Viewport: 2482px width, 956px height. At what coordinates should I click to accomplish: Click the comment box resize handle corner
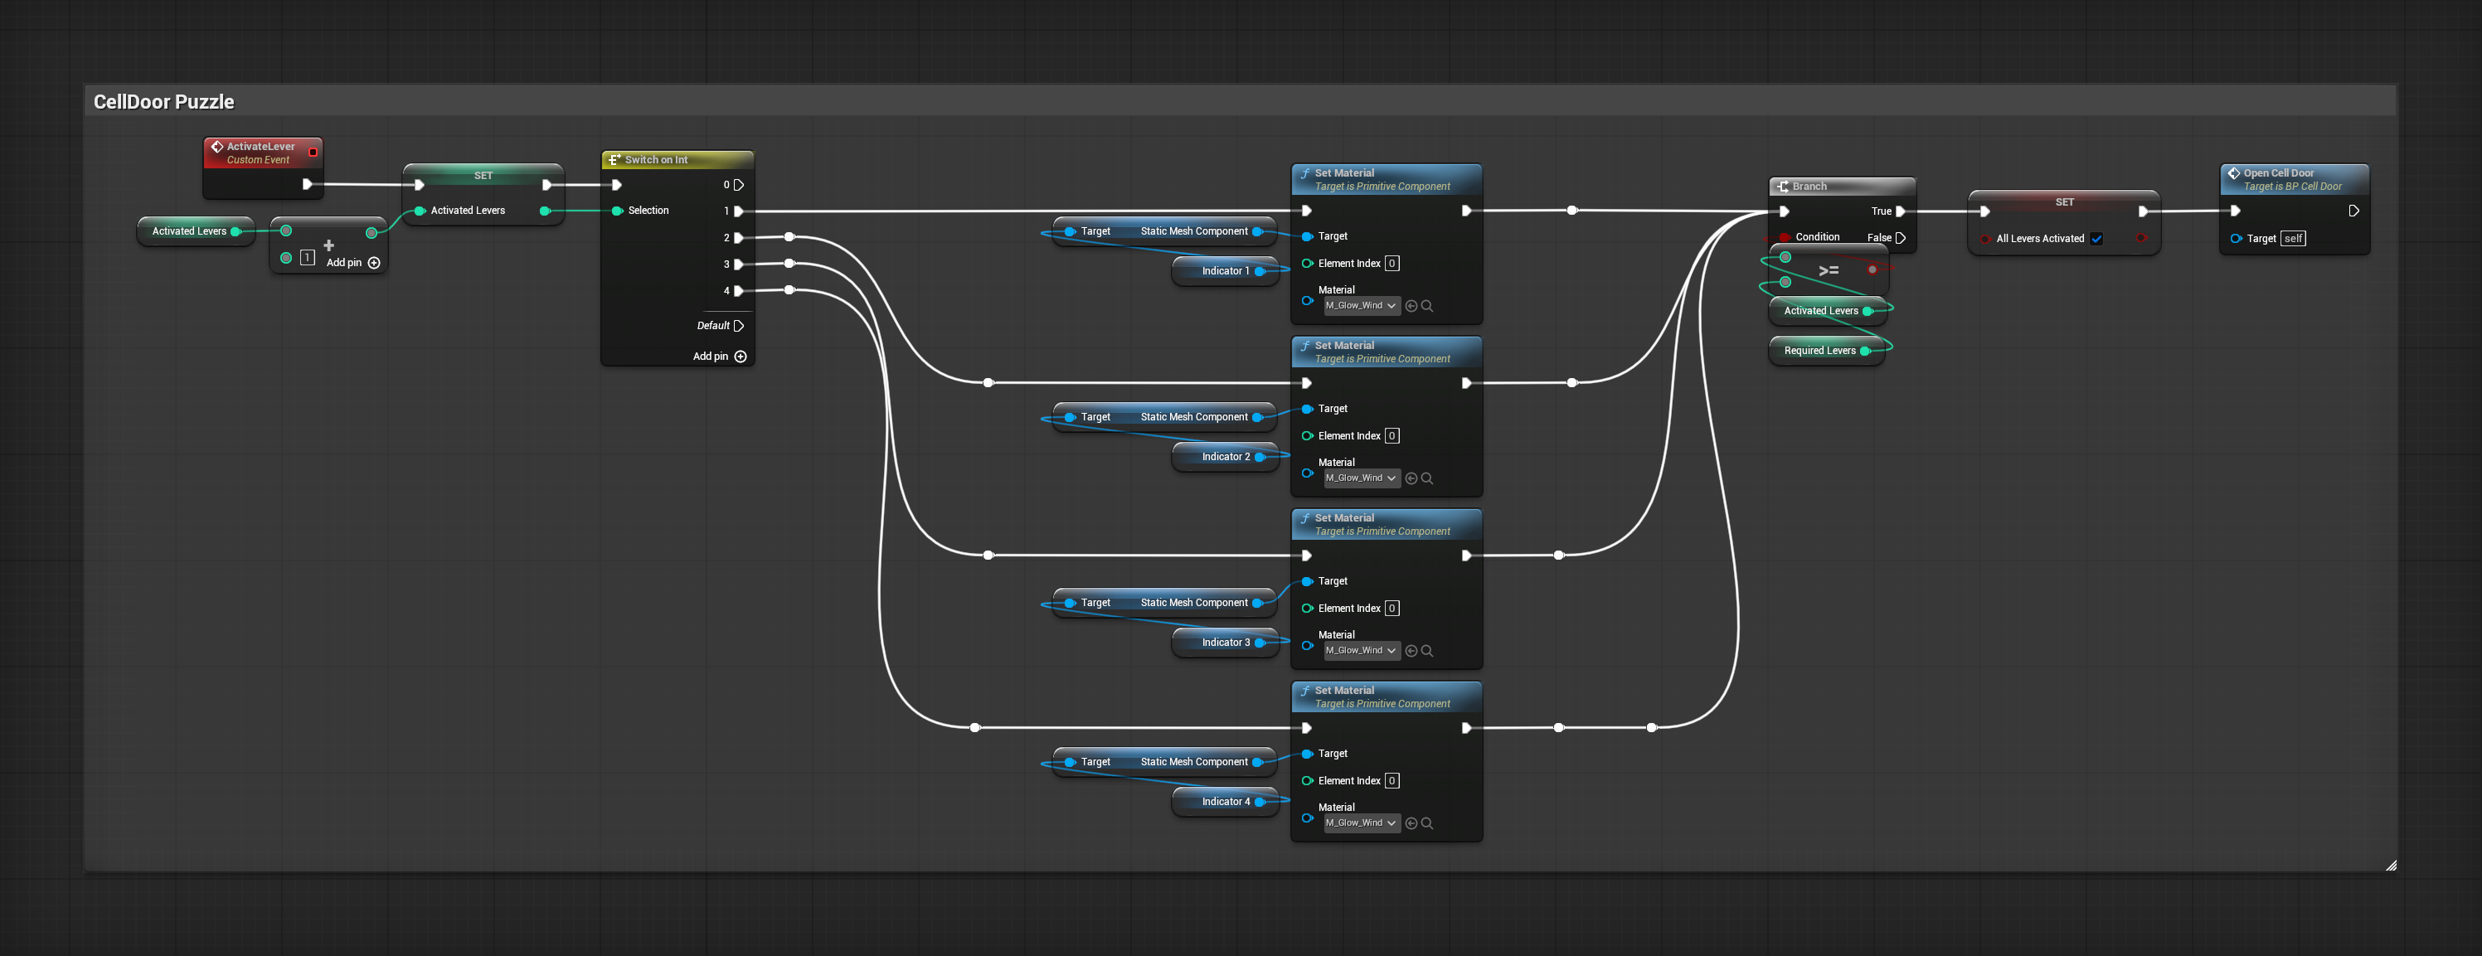(2391, 866)
